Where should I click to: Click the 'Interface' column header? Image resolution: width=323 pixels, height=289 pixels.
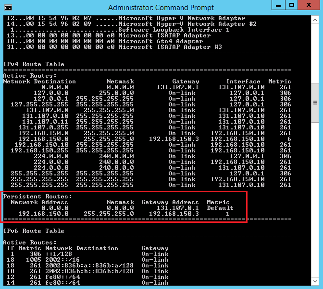tap(243, 81)
